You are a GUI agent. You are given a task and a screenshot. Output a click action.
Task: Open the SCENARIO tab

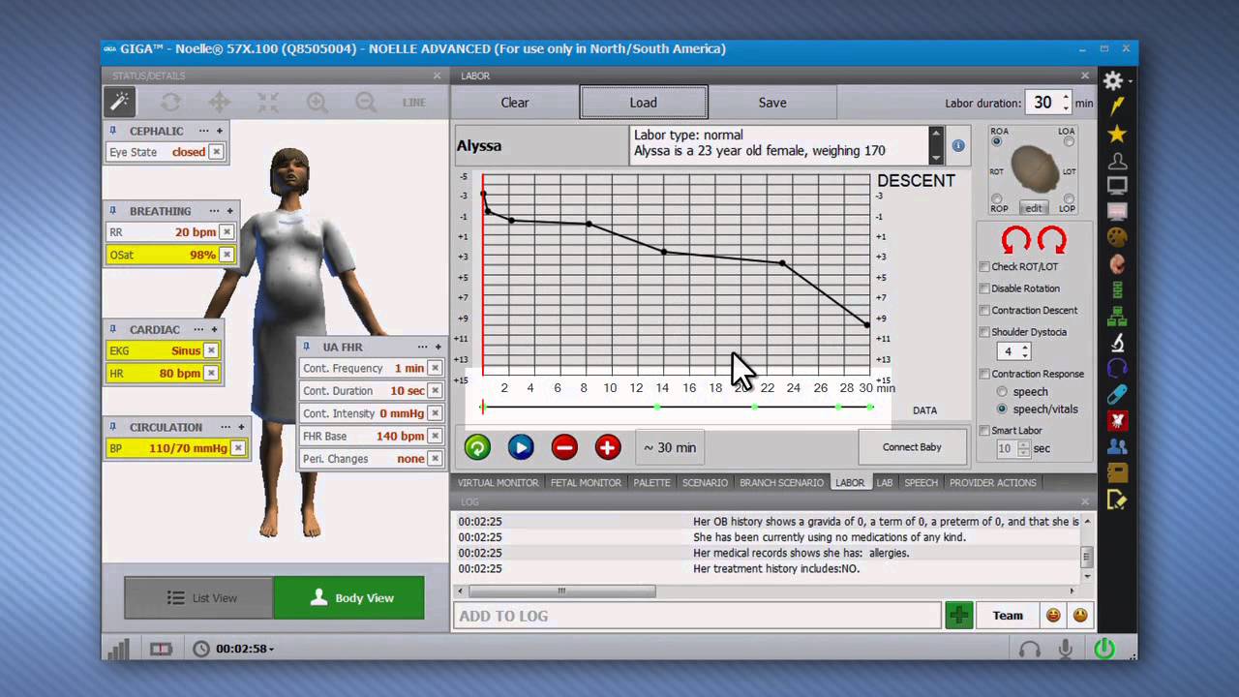tap(705, 482)
